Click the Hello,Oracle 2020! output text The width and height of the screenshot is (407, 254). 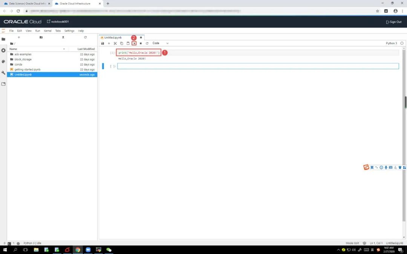132,59
